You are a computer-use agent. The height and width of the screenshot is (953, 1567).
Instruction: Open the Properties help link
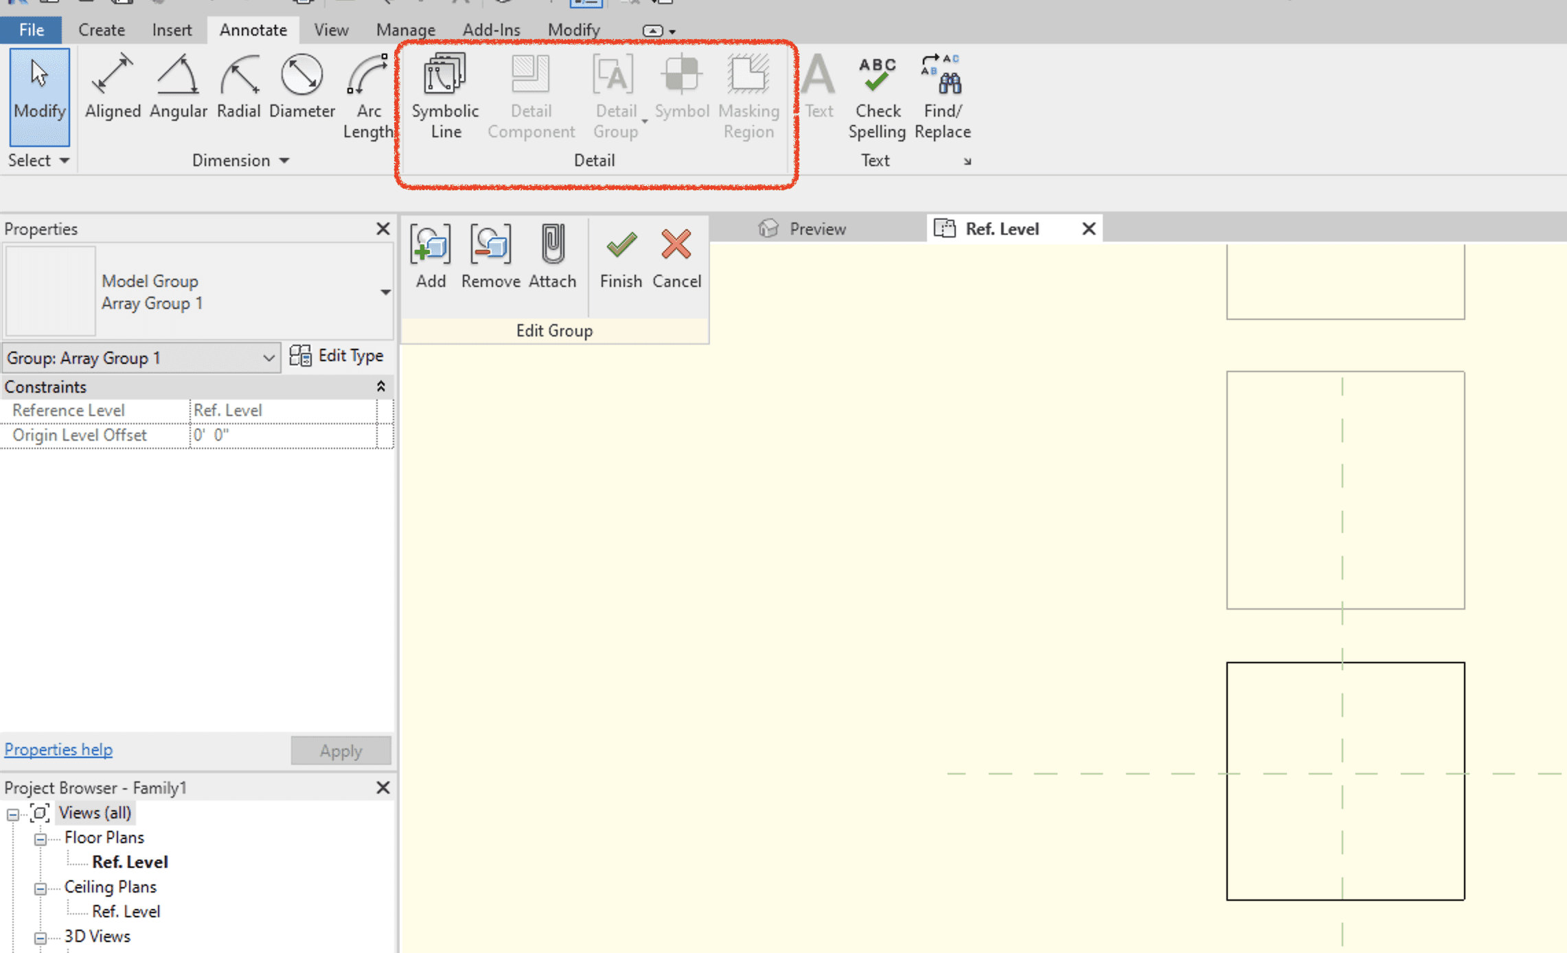(58, 750)
